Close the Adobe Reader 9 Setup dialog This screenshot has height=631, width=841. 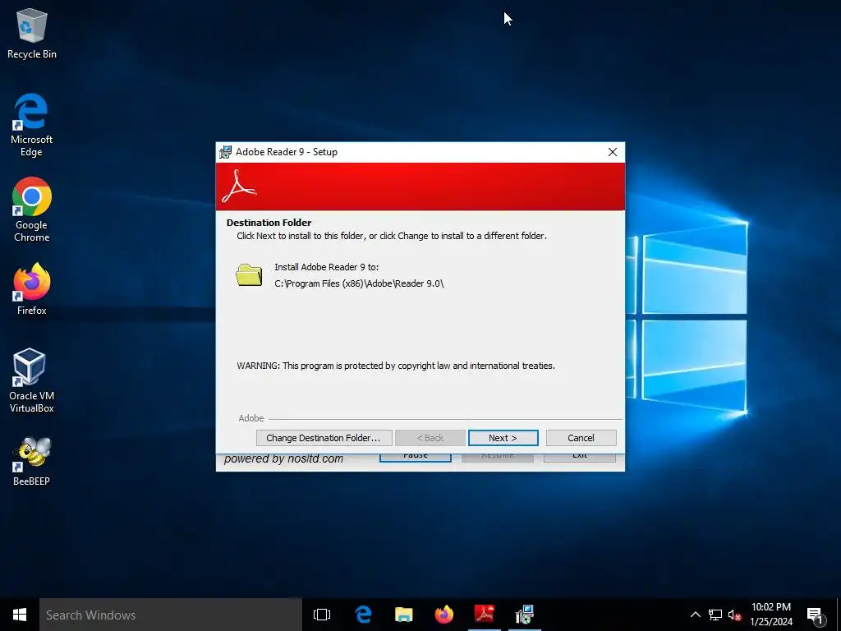click(613, 152)
